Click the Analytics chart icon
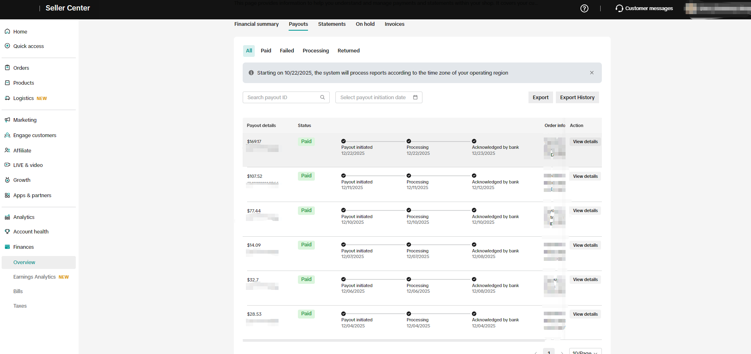This screenshot has width=751, height=354. point(7,217)
